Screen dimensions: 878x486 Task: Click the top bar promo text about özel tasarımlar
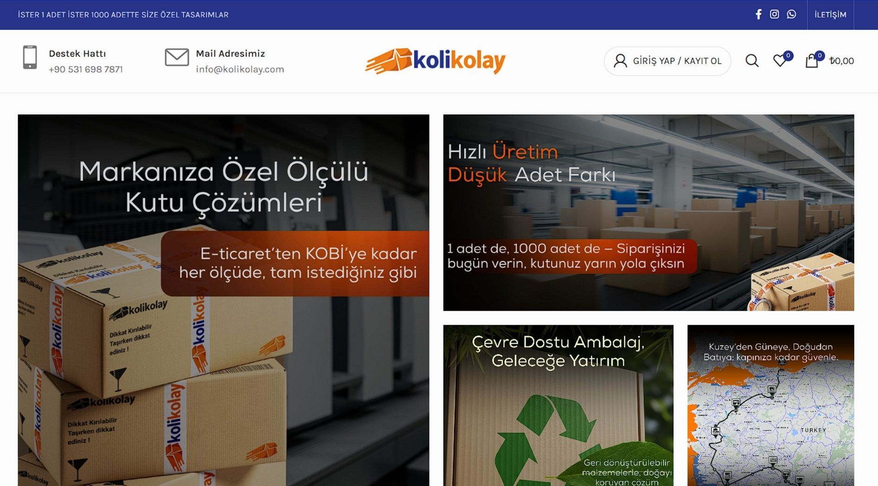pos(123,15)
